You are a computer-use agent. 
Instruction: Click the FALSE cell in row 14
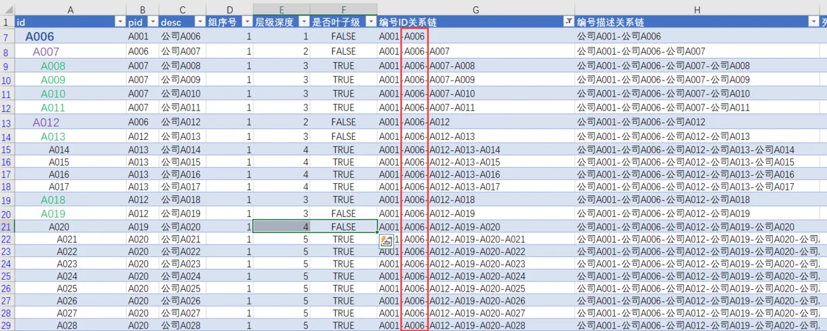click(343, 137)
